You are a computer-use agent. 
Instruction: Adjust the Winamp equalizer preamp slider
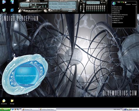pos(81,8)
